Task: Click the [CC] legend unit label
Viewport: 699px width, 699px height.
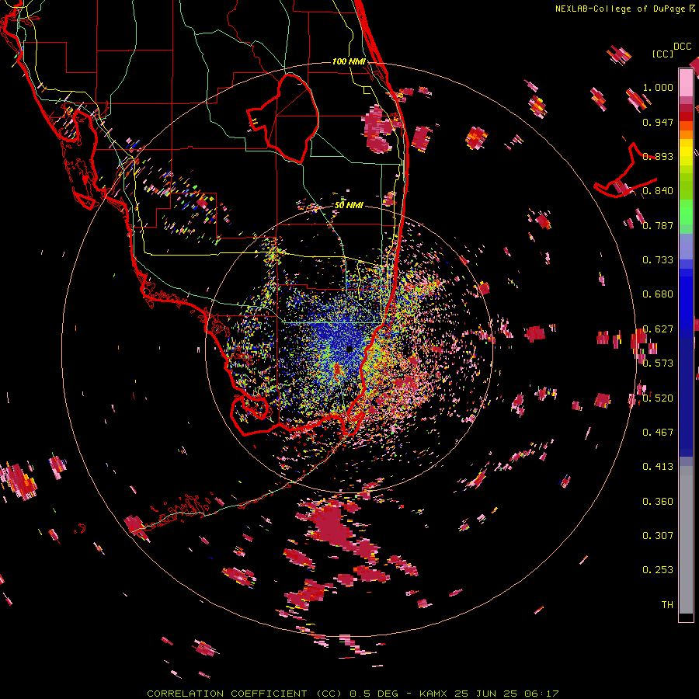Action: tap(663, 54)
